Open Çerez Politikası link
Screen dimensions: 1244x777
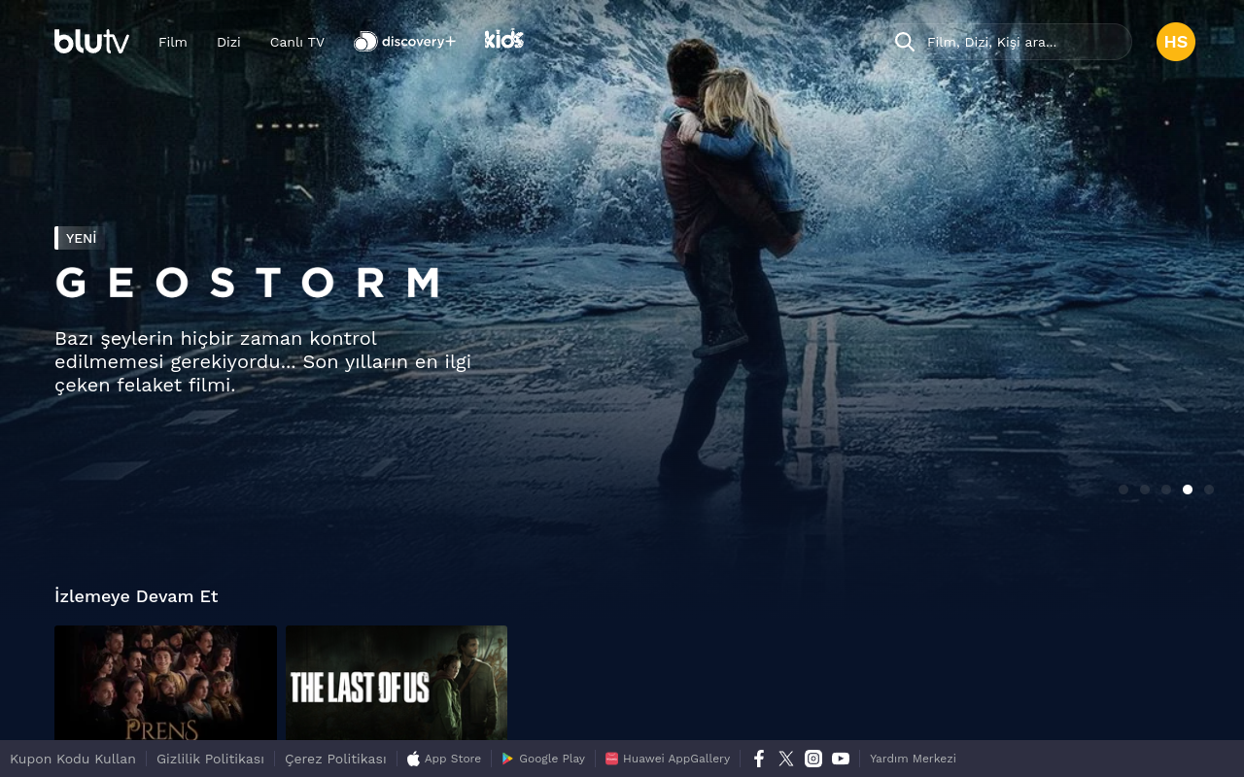[x=335, y=759]
